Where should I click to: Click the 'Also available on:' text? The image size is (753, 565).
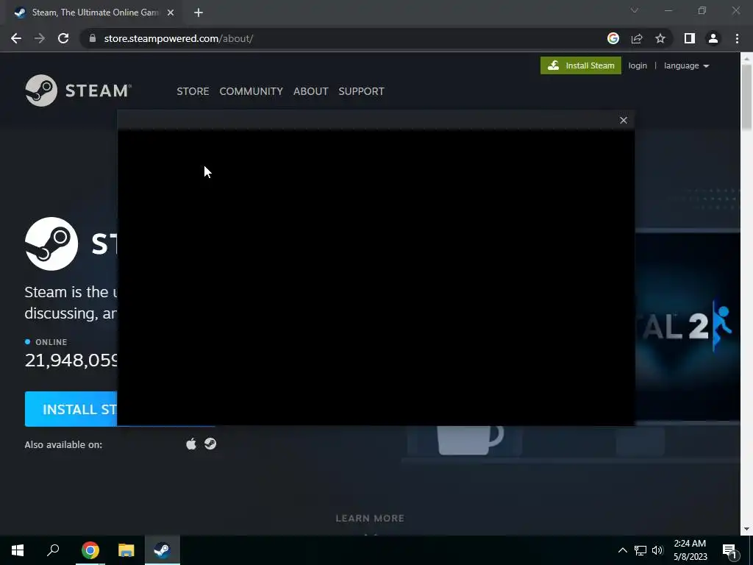tap(63, 444)
